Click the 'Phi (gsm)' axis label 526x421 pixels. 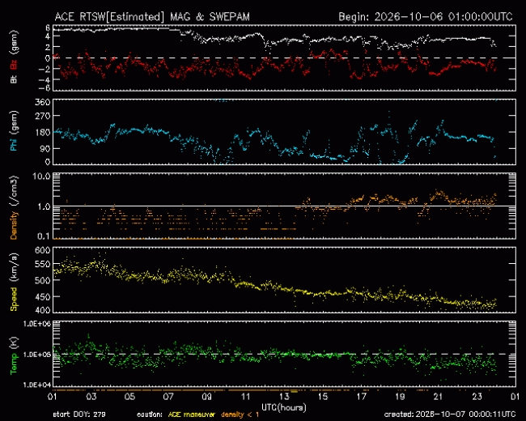coord(14,131)
